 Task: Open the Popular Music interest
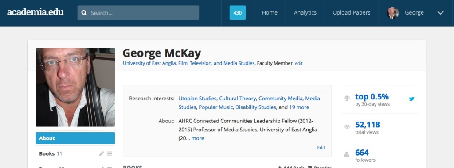[215, 107]
